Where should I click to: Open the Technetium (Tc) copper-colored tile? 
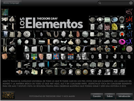point(49,41)
